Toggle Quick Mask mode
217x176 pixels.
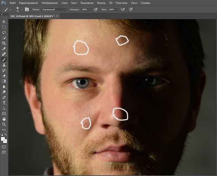click(4, 147)
